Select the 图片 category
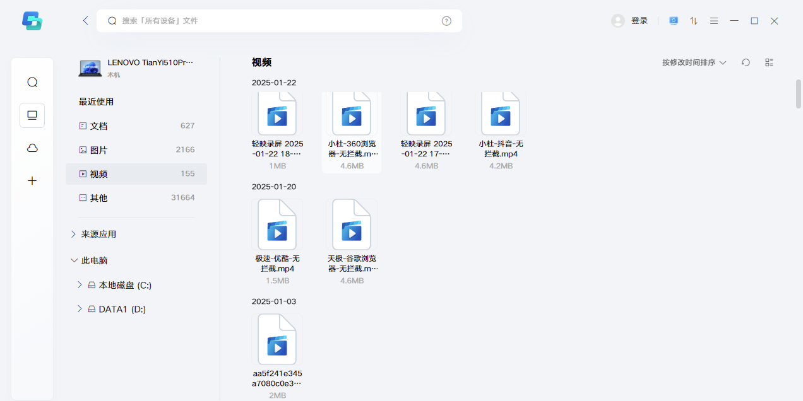The width and height of the screenshot is (803, 401). [98, 150]
